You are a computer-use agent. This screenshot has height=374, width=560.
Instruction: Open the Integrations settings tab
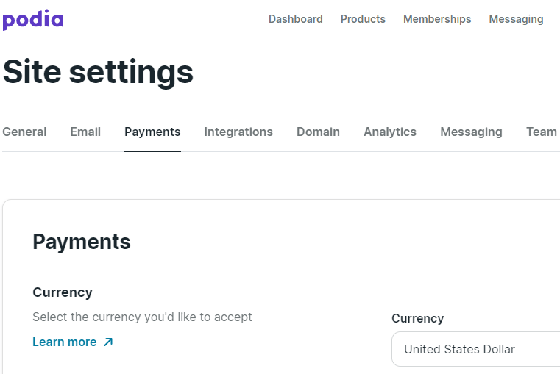pos(238,132)
